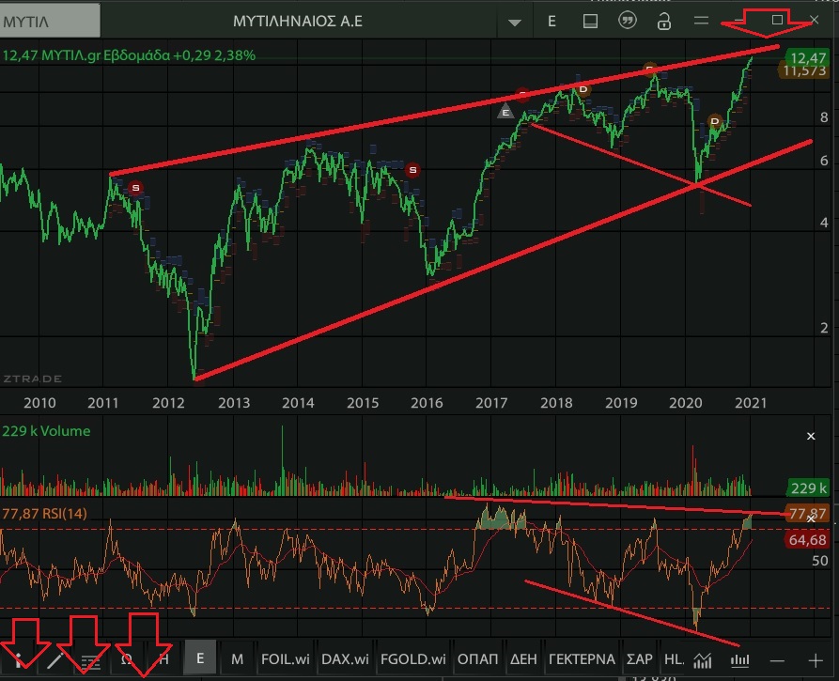This screenshot has width=839, height=681.
Task: Zoom in with the plus button
Action: (x=815, y=661)
